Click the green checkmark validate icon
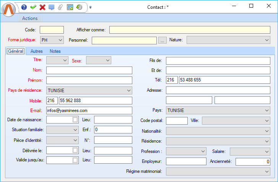The width and height of the screenshot is (278, 182). [x=33, y=7]
